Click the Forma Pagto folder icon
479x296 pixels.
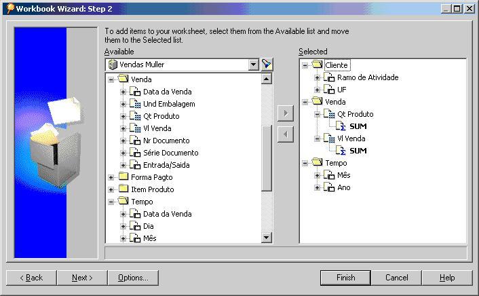click(123, 177)
